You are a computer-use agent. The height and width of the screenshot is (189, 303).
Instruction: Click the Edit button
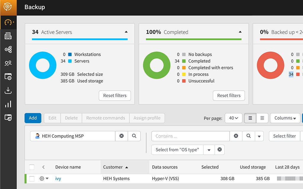[x=52, y=118]
